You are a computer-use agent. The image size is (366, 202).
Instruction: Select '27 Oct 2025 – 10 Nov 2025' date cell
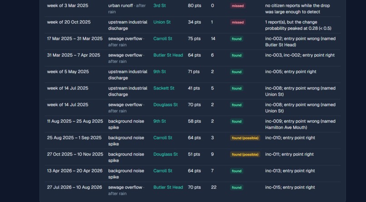click(x=75, y=154)
